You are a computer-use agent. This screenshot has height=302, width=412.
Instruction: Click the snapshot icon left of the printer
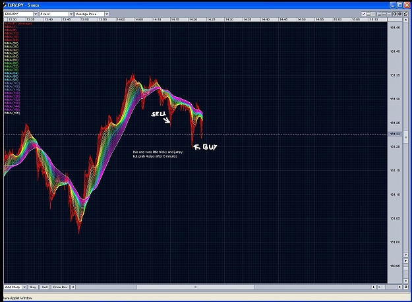coord(395,14)
